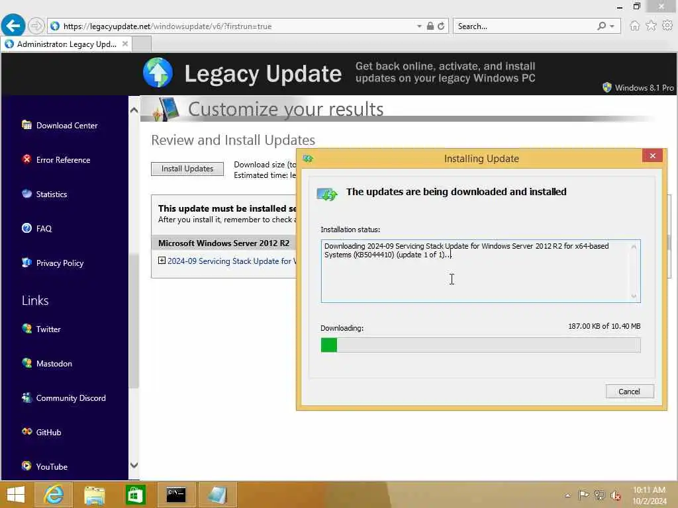Open Error Reference in sidebar
Viewport: 678px width, 508px height.
63,160
